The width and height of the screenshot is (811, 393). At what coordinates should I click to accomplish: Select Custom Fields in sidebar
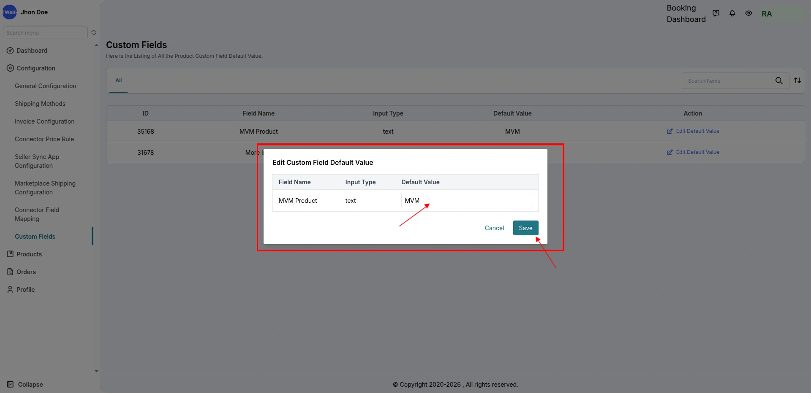[35, 237]
